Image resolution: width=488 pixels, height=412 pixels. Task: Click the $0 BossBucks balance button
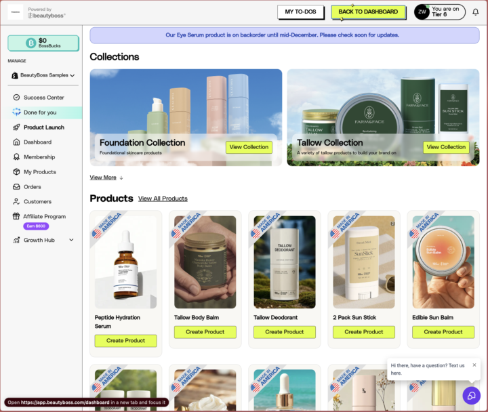(x=43, y=43)
